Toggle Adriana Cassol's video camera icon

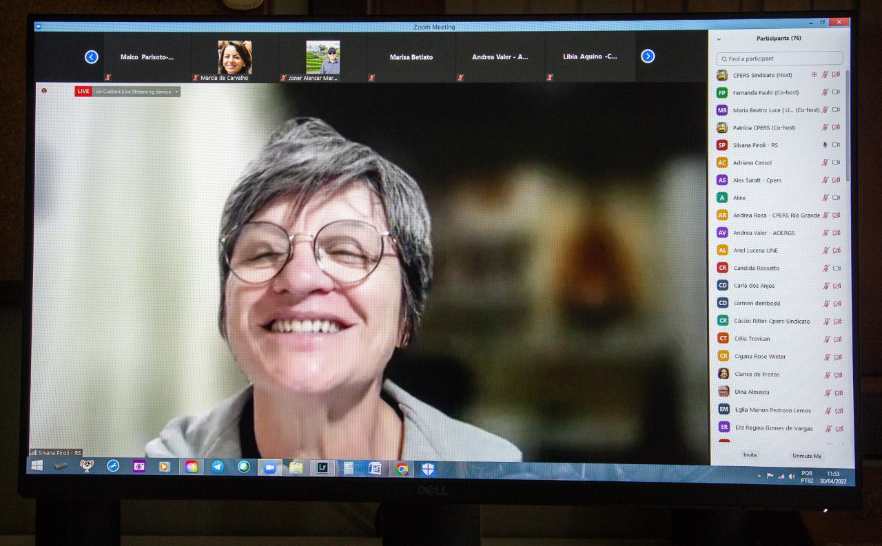[836, 162]
